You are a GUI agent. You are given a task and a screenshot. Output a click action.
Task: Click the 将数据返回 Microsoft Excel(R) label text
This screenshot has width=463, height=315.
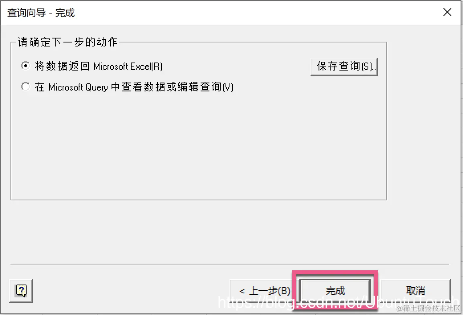click(99, 66)
